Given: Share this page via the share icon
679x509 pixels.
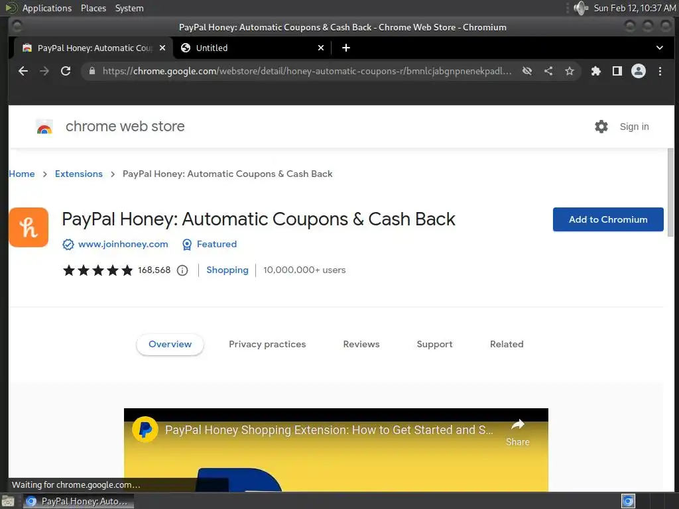Looking at the screenshot, I should pos(548,71).
